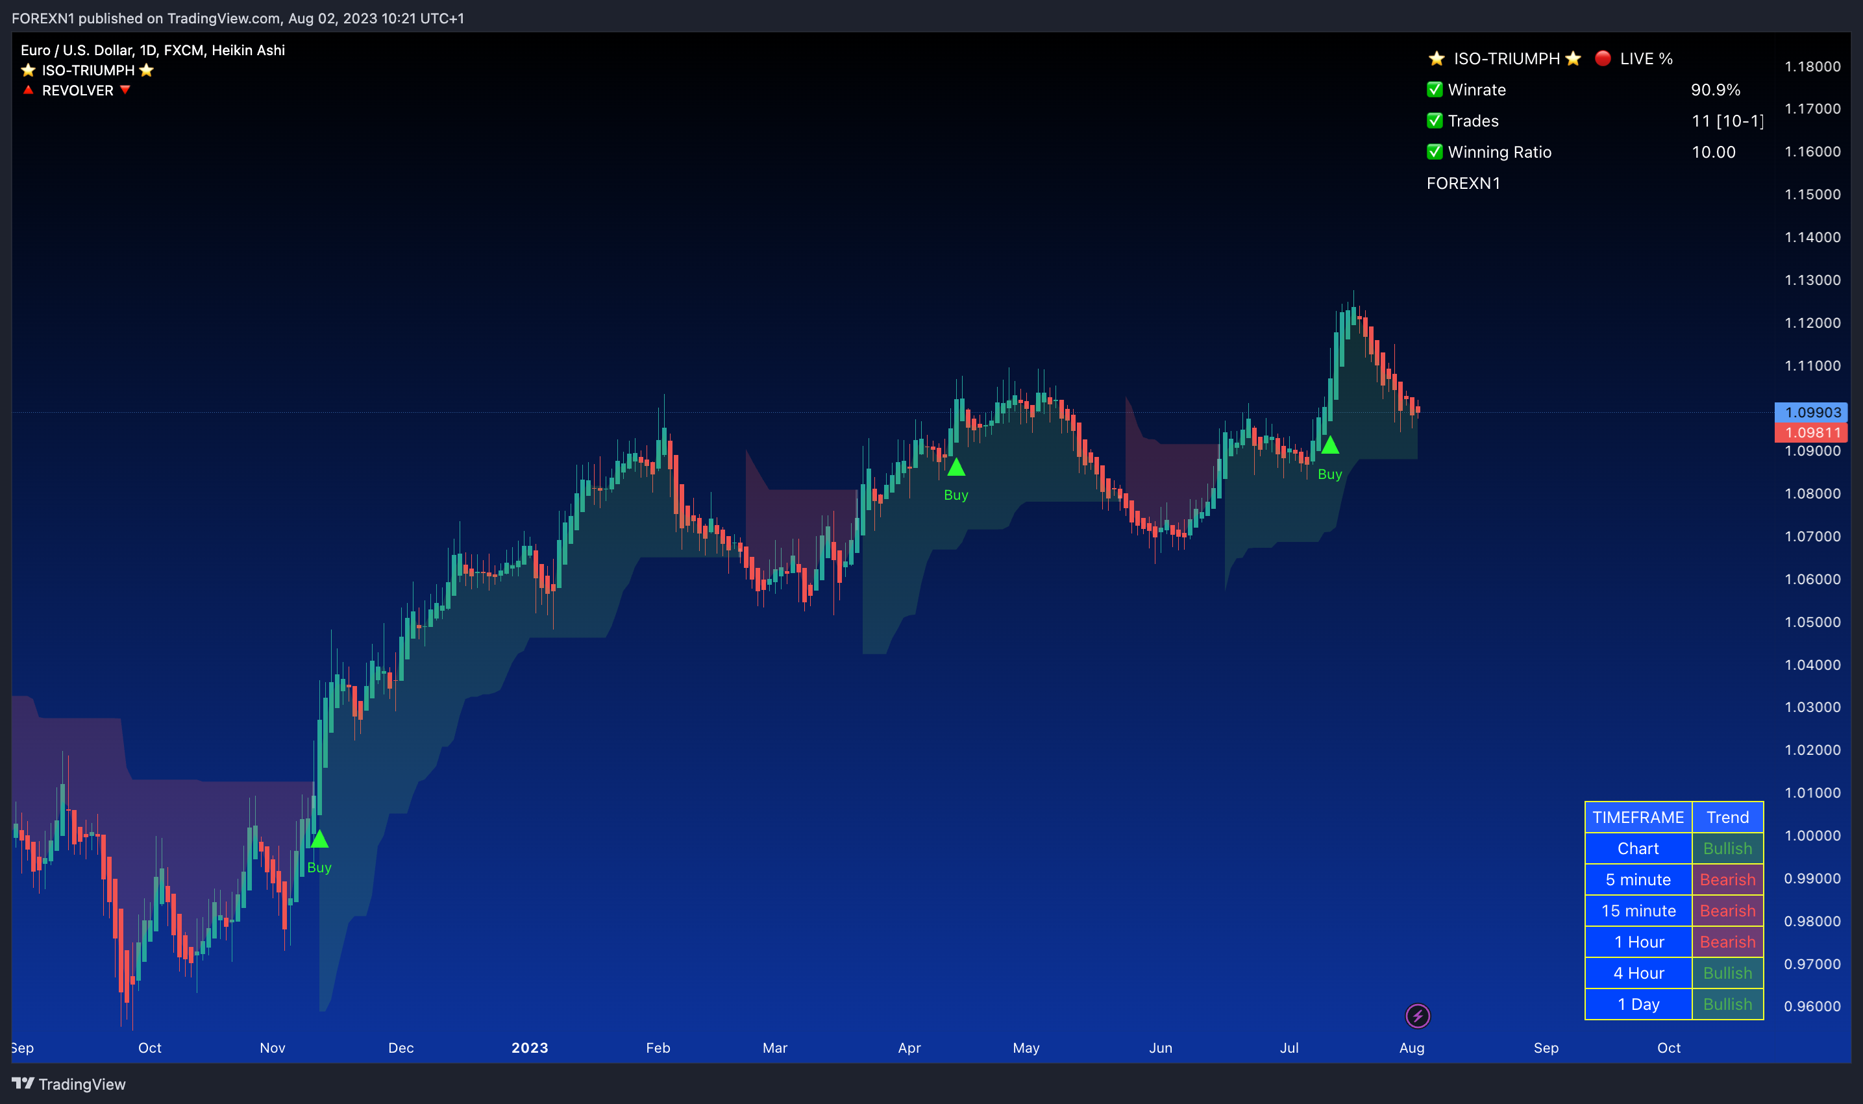1863x1104 pixels.
Task: Click the 1 Day timeframe cell
Action: tap(1638, 1004)
